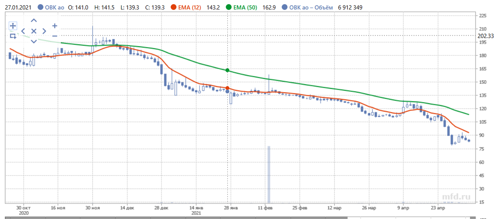Click the 90 price axis label
The image size is (497, 219).
pos(481,136)
